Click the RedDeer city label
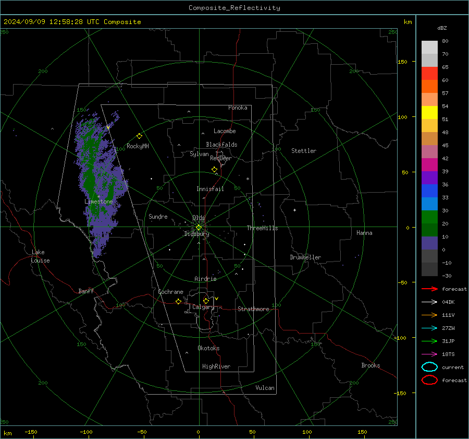This screenshot has height=439, width=469. click(x=221, y=158)
